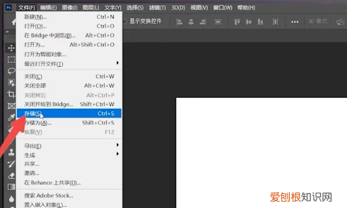Choose 打开为... menu entry
This screenshot has width=347, height=208.
point(69,44)
